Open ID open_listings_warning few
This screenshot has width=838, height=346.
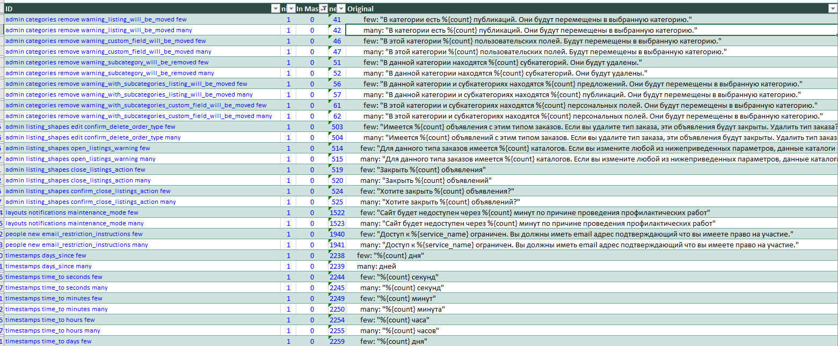[78, 148]
